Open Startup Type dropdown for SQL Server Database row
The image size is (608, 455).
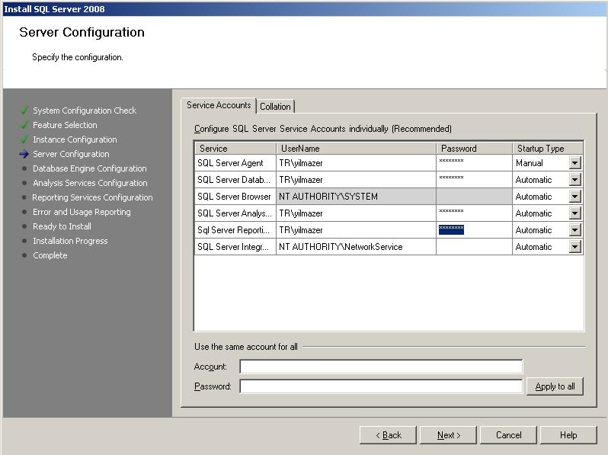[x=574, y=180]
